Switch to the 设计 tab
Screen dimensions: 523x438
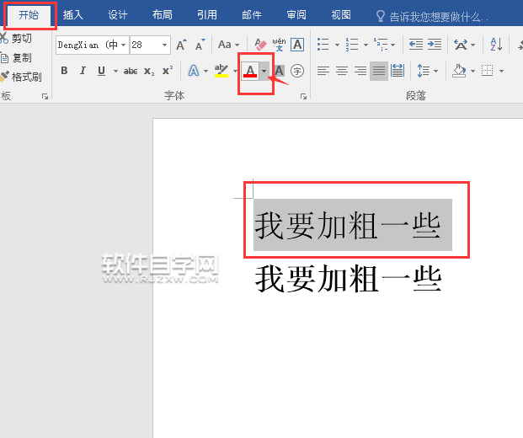click(x=117, y=15)
